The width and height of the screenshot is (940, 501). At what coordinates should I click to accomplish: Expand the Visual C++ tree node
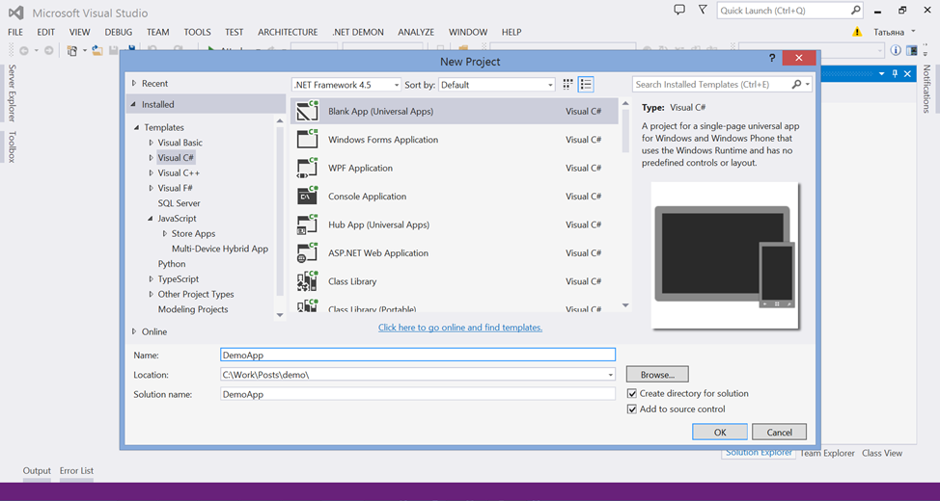click(152, 173)
